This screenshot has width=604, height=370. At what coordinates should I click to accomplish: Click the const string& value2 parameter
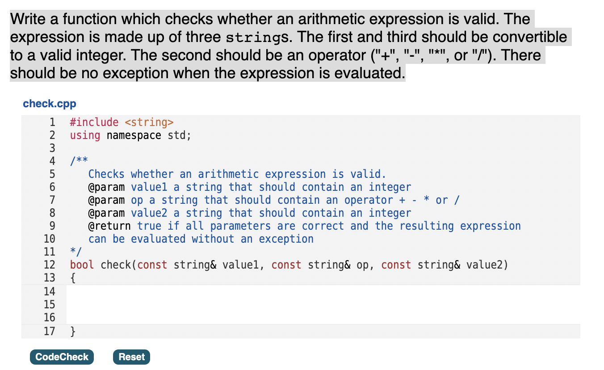click(x=451, y=265)
